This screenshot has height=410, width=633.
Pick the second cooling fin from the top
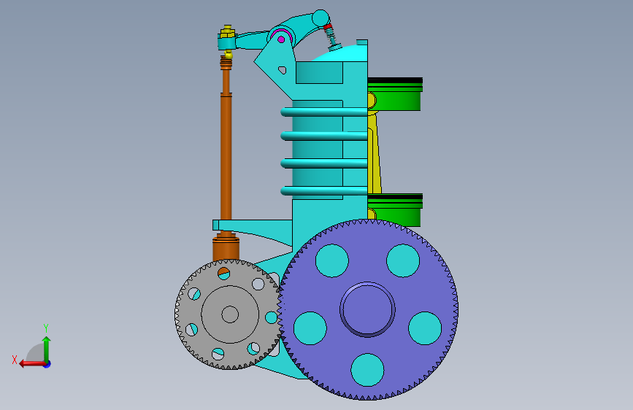click(324, 136)
